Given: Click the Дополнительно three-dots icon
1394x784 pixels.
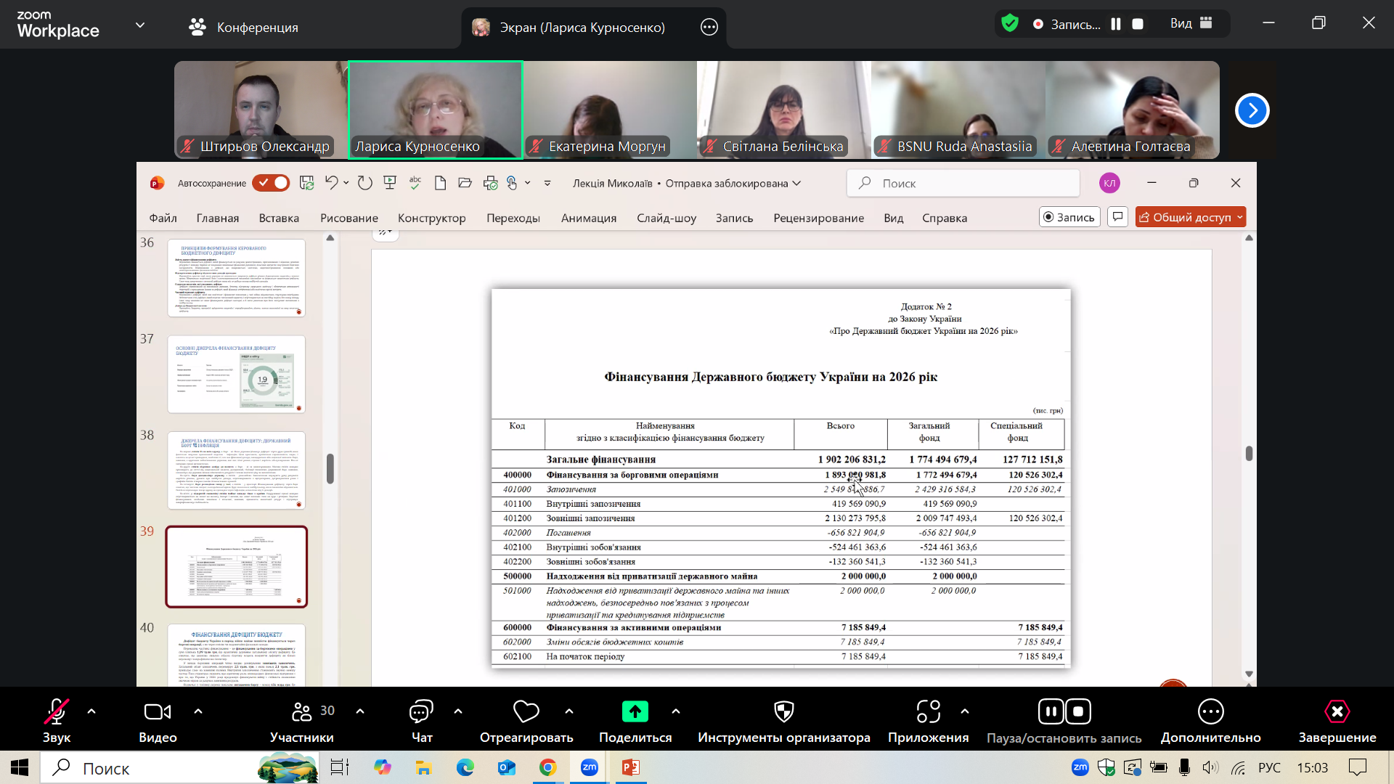Looking at the screenshot, I should click(1210, 712).
